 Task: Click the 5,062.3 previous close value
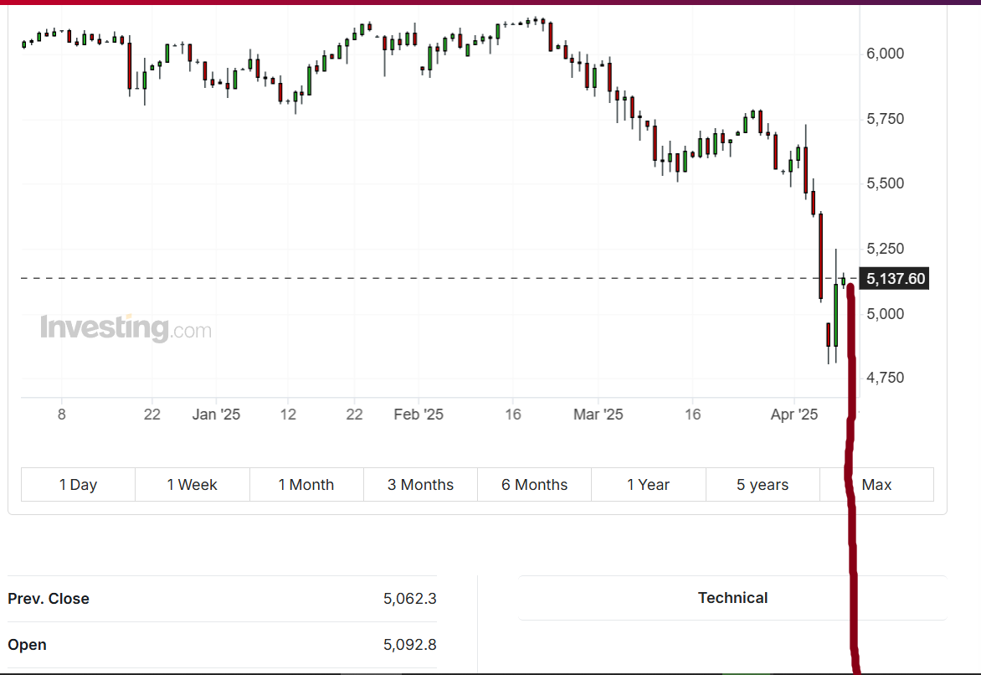pyautogui.click(x=410, y=599)
